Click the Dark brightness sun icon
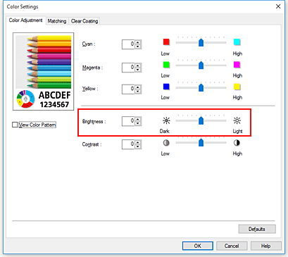288x257 pixels. click(166, 120)
